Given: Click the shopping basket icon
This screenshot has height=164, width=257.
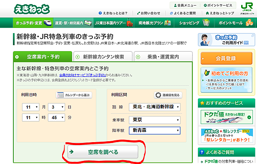Looking at the screenshot, I should [x=206, y=23].
